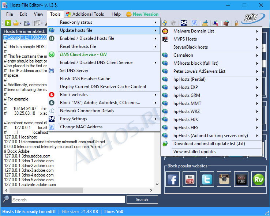Click the YouTube block icon
Viewport: 270px width, 216px height.
click(190, 179)
